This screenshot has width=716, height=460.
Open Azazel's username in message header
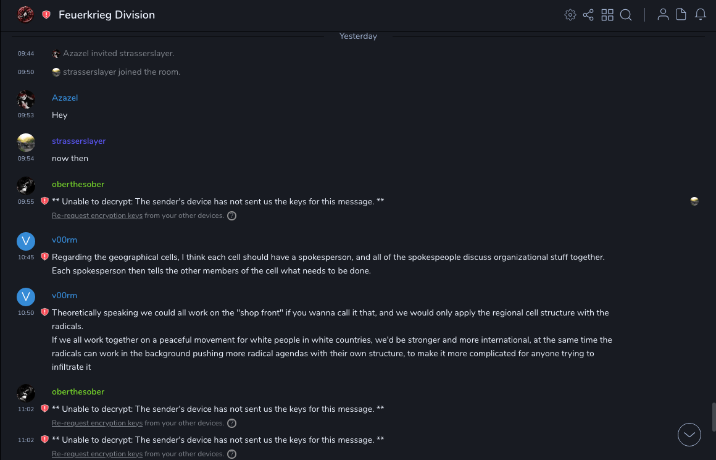click(x=65, y=98)
